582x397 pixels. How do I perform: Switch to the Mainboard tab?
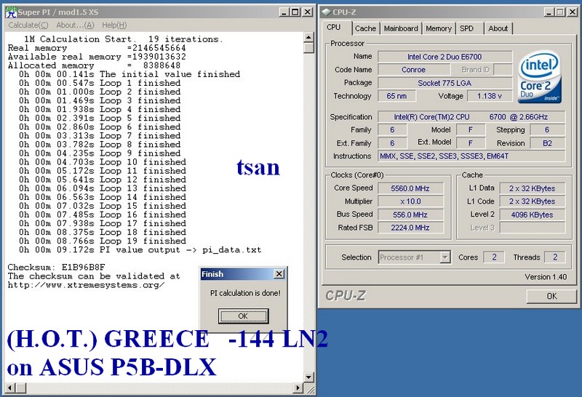pos(401,28)
